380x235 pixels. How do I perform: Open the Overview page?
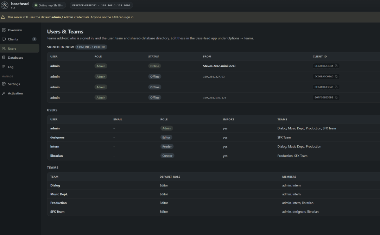[20, 30]
